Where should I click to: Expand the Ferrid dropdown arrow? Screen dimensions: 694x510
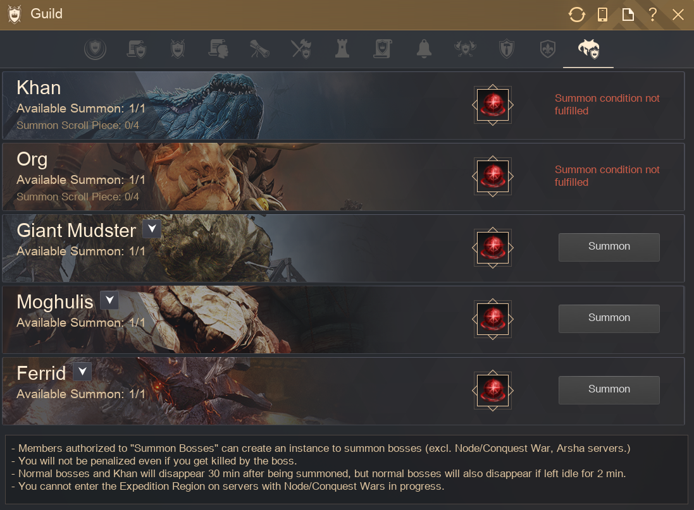pos(82,372)
